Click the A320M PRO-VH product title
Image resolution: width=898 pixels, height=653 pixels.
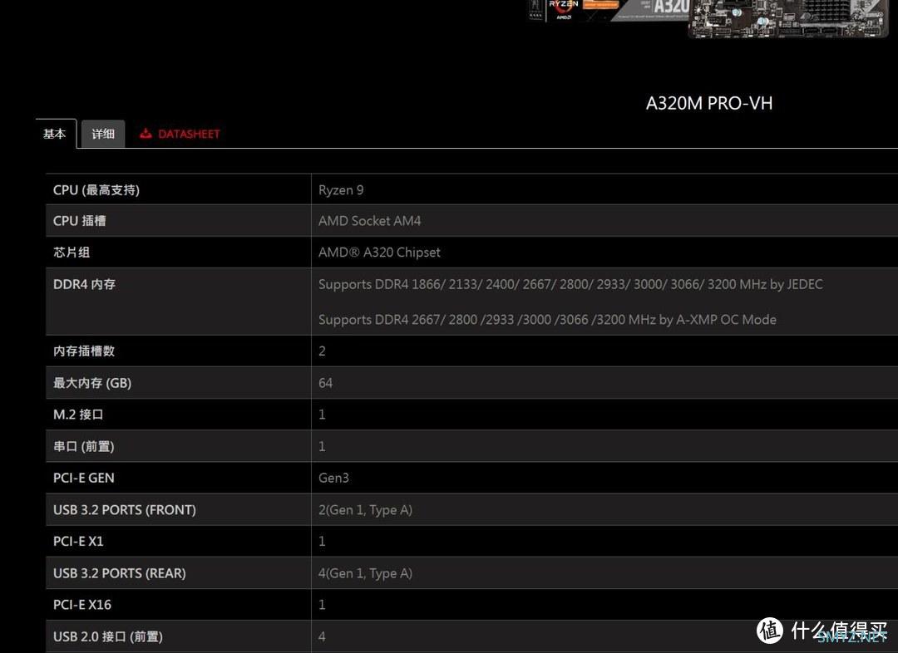709,103
